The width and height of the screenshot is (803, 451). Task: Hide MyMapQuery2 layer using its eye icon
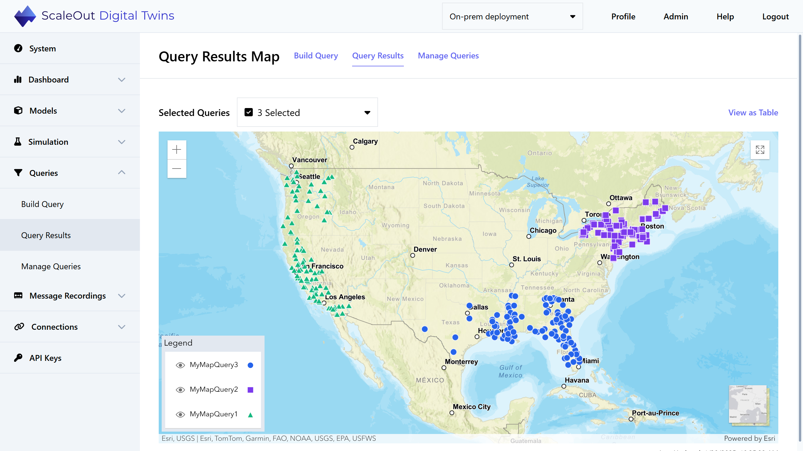[180, 390]
